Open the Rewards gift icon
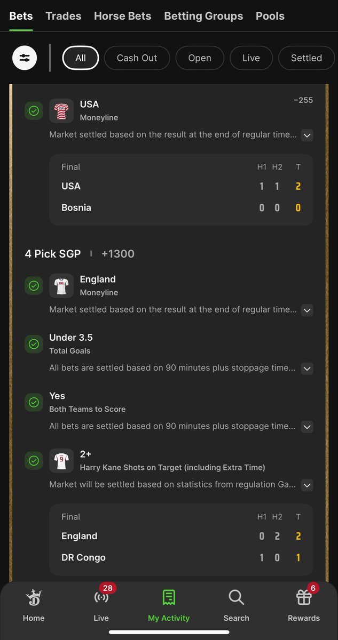Image resolution: width=338 pixels, height=640 pixels. [x=304, y=598]
